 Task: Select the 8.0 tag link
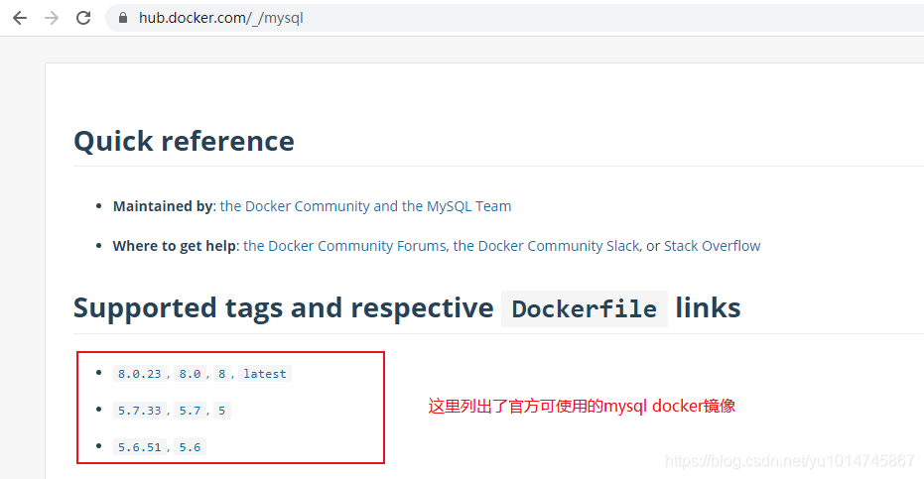190,374
